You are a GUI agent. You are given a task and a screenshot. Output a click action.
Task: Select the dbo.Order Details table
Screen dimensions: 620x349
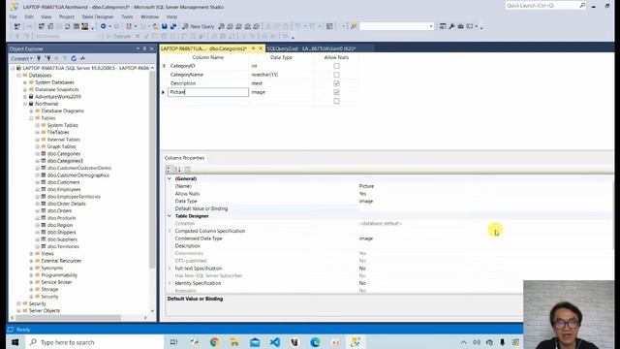(x=67, y=204)
